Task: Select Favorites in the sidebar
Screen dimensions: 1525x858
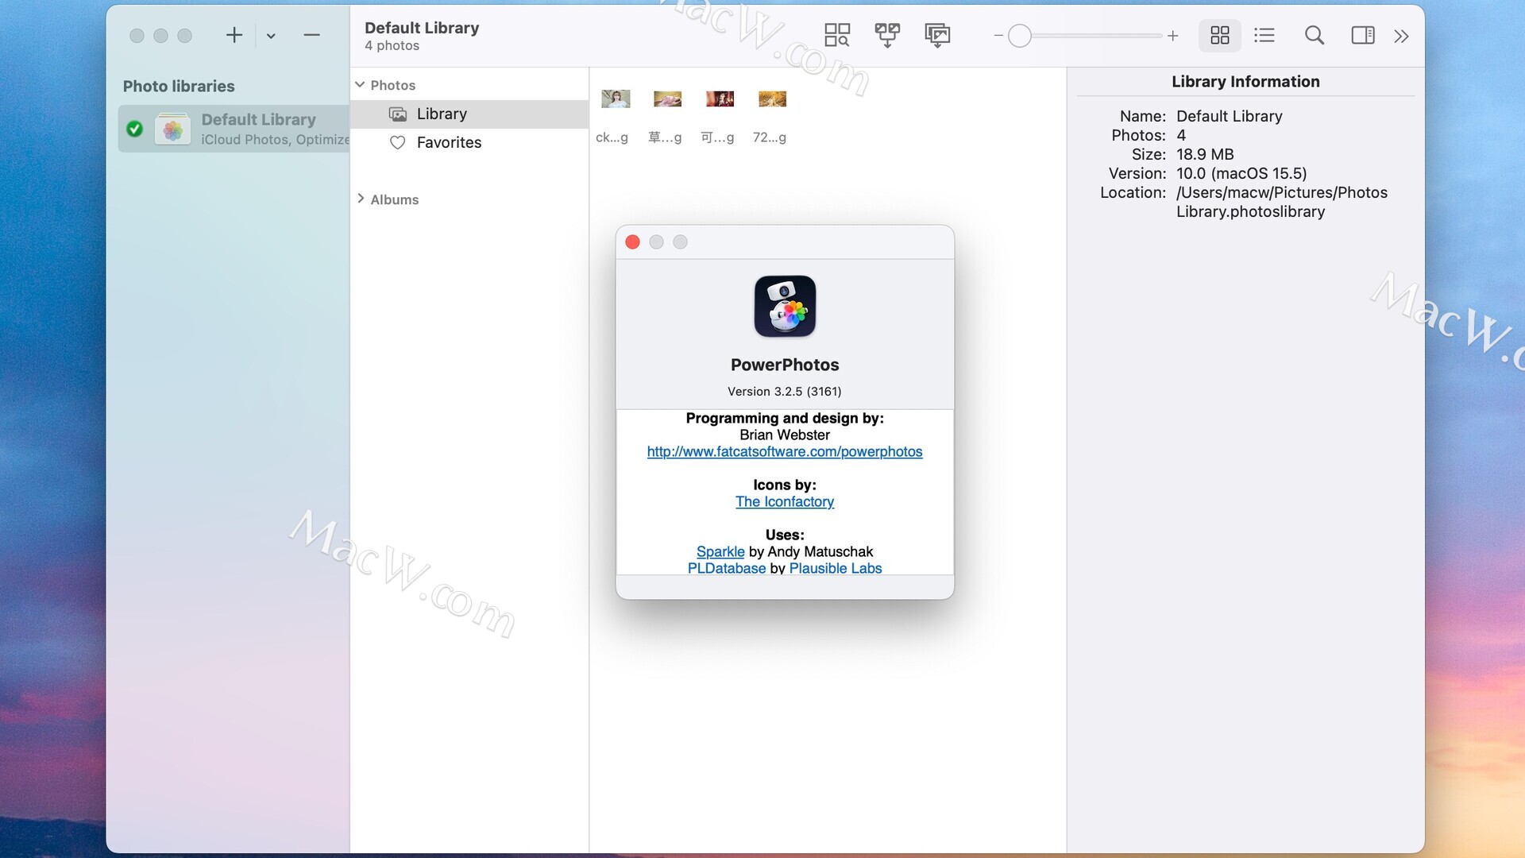Action: [449, 142]
